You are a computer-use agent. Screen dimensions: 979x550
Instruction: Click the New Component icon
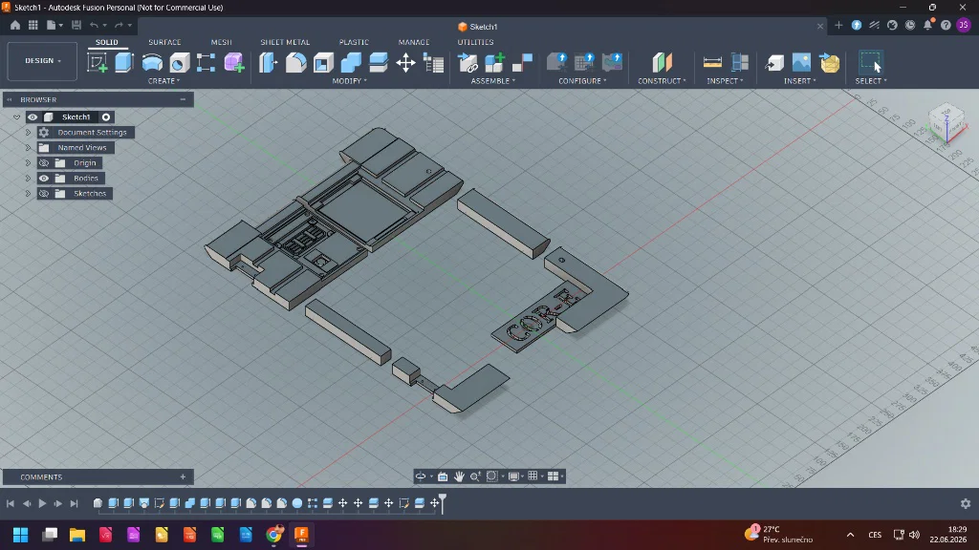pos(494,62)
